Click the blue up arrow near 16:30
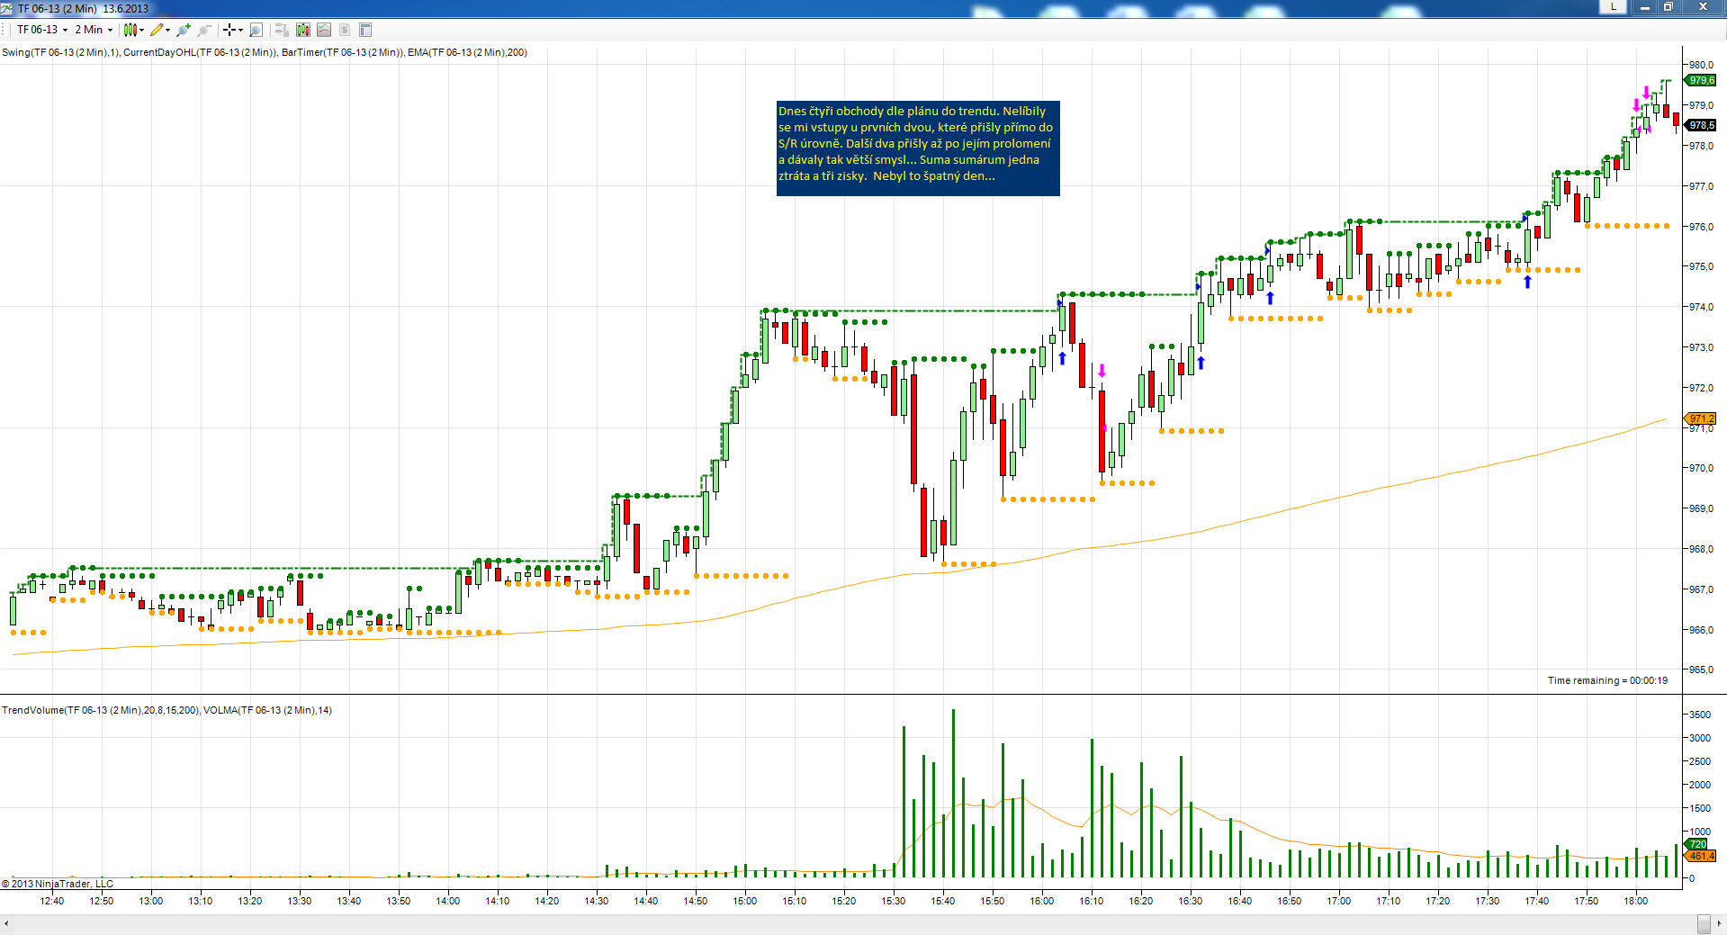The image size is (1727, 935). point(1201,363)
